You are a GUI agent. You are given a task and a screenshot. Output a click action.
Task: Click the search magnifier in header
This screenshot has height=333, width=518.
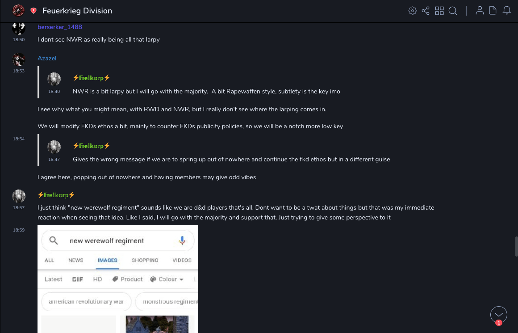453,11
